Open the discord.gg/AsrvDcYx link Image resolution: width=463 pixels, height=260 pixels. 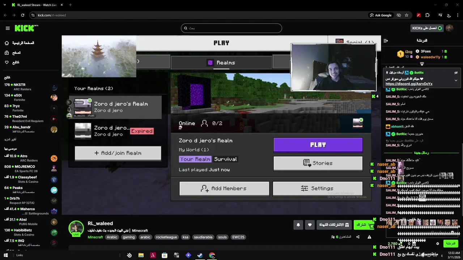409,84
